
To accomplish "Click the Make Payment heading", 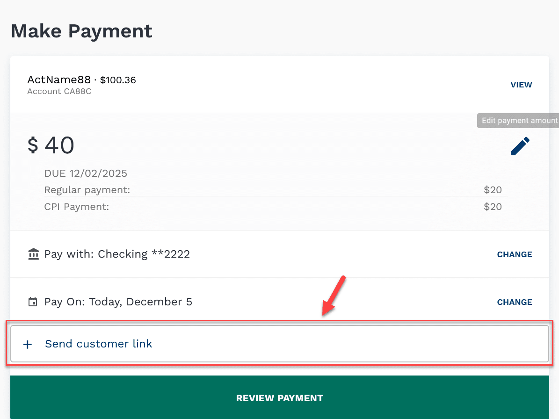I will tap(82, 31).
